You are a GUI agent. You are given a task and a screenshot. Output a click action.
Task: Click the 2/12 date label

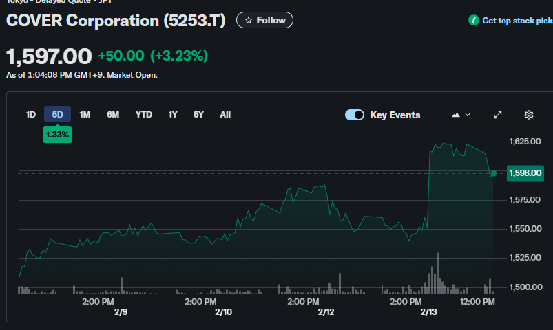point(326,312)
